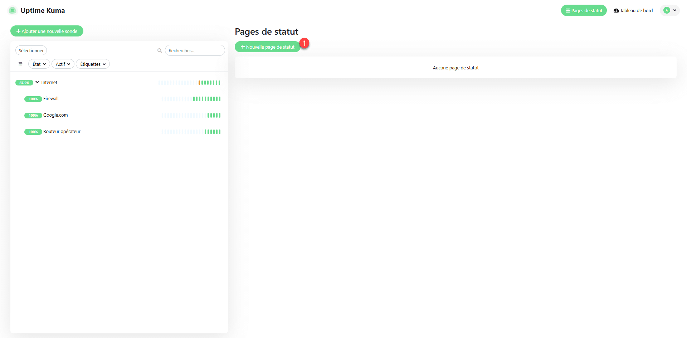
Task: Click the Internet 87.5% uptime badge
Action: click(24, 83)
